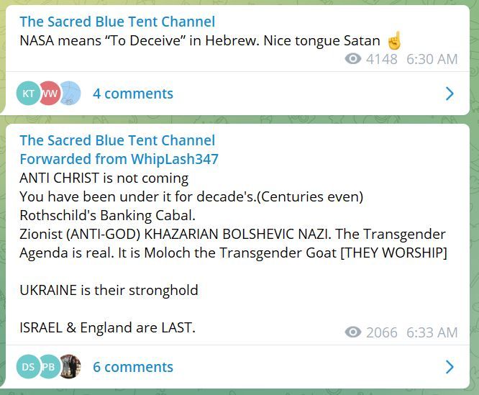
Task: Expand the 6 comments thread chevron
Action: click(x=450, y=367)
